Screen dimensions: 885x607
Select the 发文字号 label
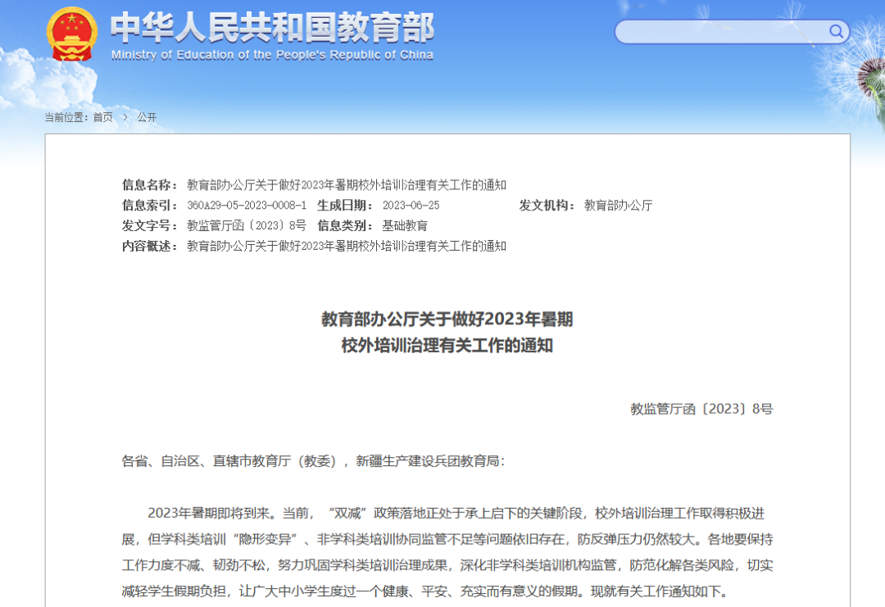(x=150, y=225)
